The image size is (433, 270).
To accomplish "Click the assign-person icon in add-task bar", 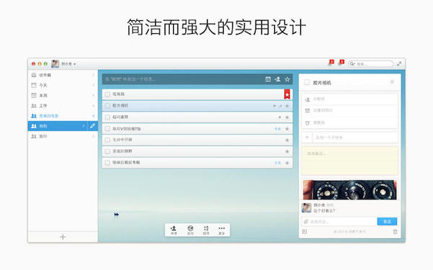I will [278, 79].
